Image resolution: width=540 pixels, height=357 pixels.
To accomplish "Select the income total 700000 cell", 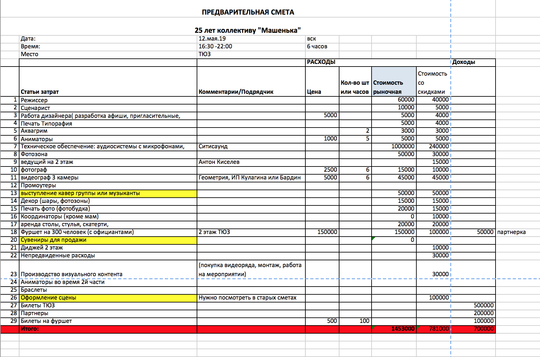I will coord(473,329).
